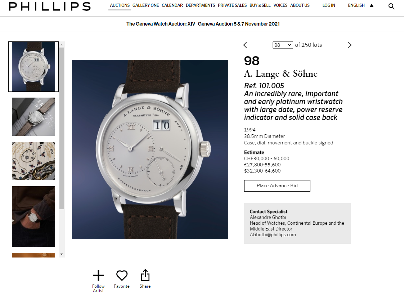
Task: View the caseback thumbnail image
Action: (33, 117)
